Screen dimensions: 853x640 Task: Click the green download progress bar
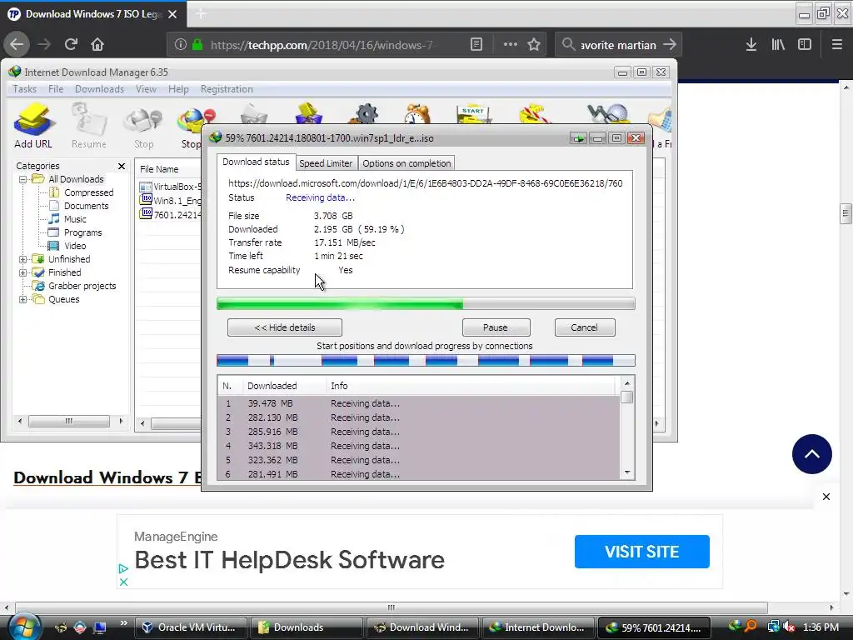pos(426,303)
